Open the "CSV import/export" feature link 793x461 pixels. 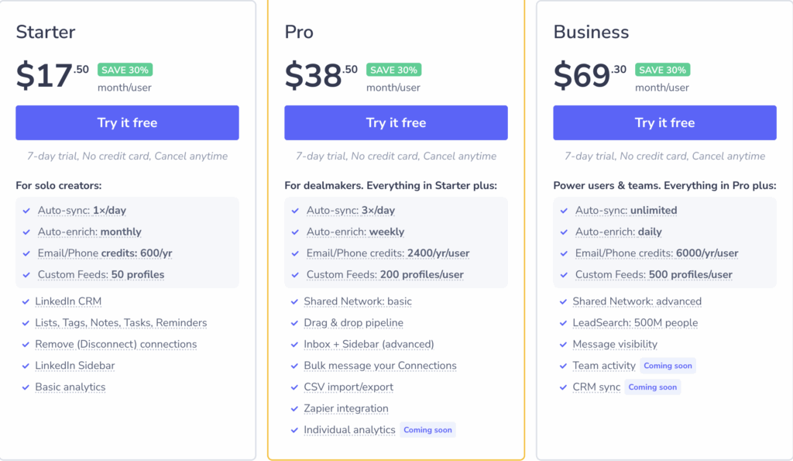tap(349, 387)
